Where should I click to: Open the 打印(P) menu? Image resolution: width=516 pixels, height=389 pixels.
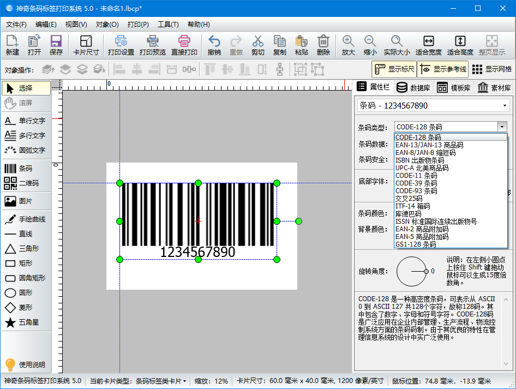138,25
